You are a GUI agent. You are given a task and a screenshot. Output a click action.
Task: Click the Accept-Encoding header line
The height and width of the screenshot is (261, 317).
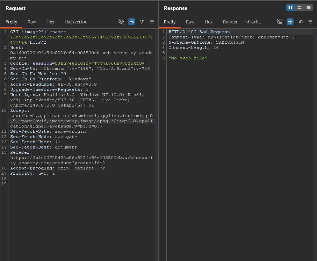[x=58, y=168]
